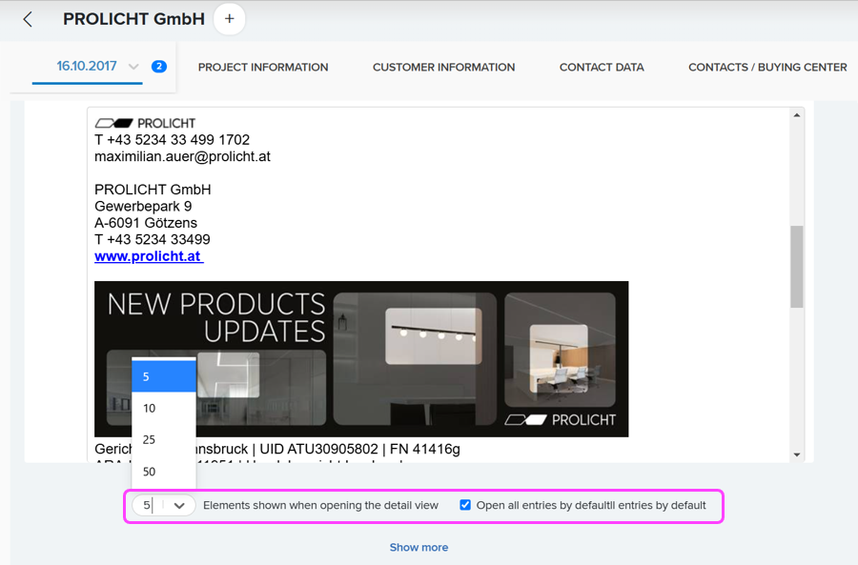
Task: Click the maximilian.auer@prolicht.at email text
Action: pyautogui.click(x=182, y=156)
